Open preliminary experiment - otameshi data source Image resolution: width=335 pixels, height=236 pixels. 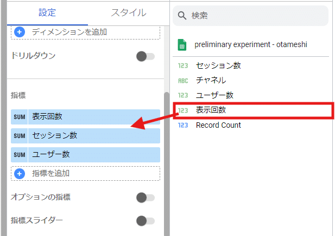click(x=251, y=44)
